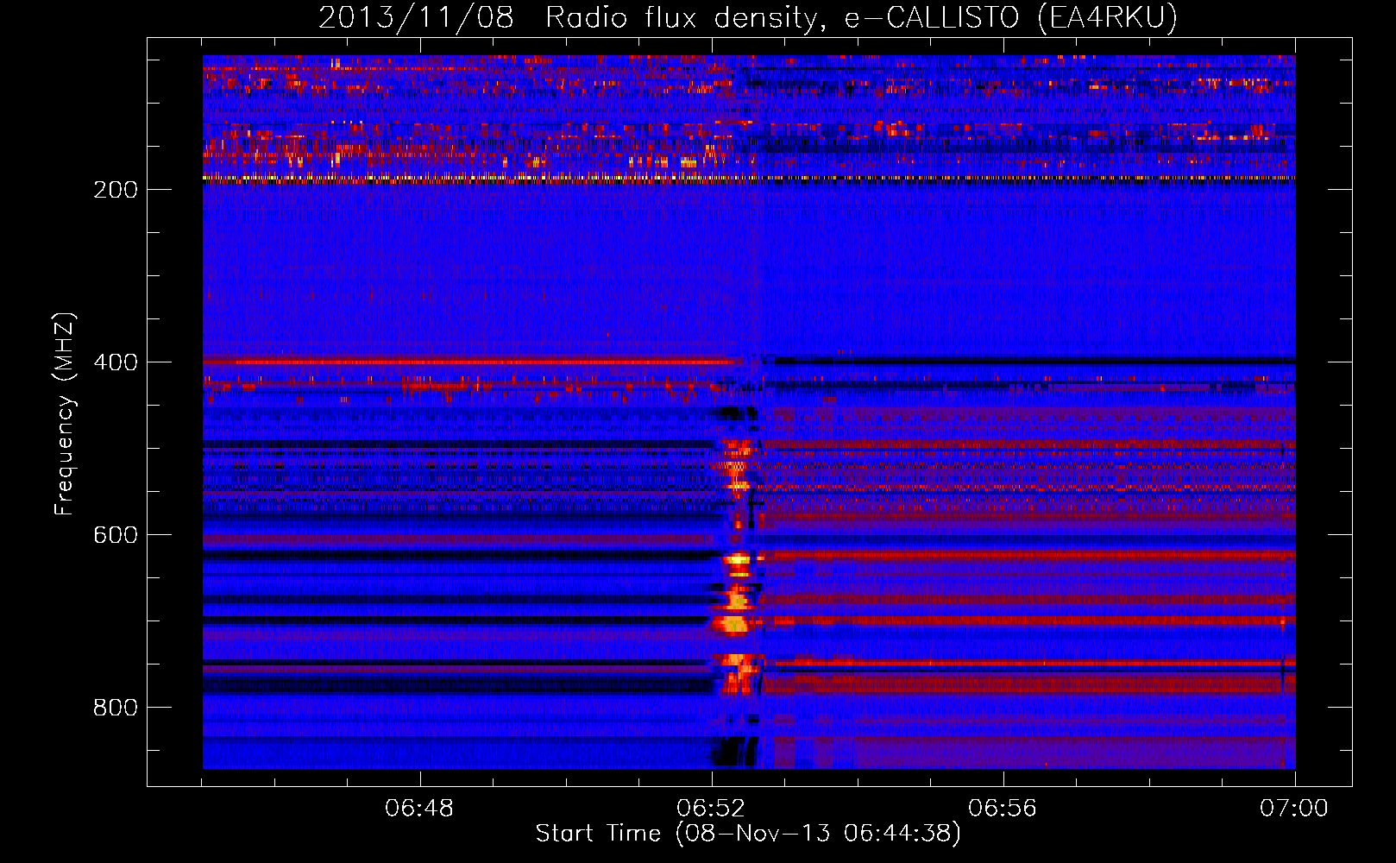Click the 200 frequency tick label
Viewport: 1396px width, 863px height.
(116, 190)
